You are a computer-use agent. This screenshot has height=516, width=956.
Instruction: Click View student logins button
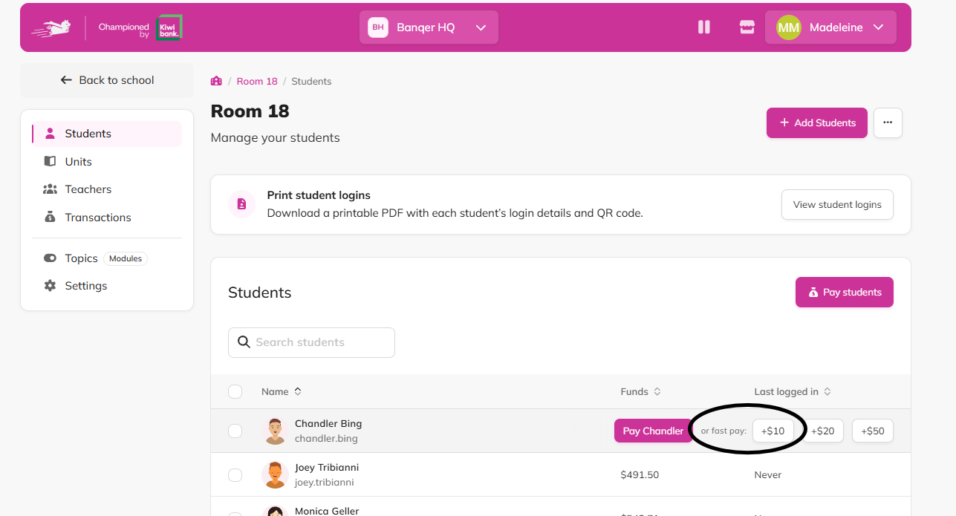click(x=837, y=204)
